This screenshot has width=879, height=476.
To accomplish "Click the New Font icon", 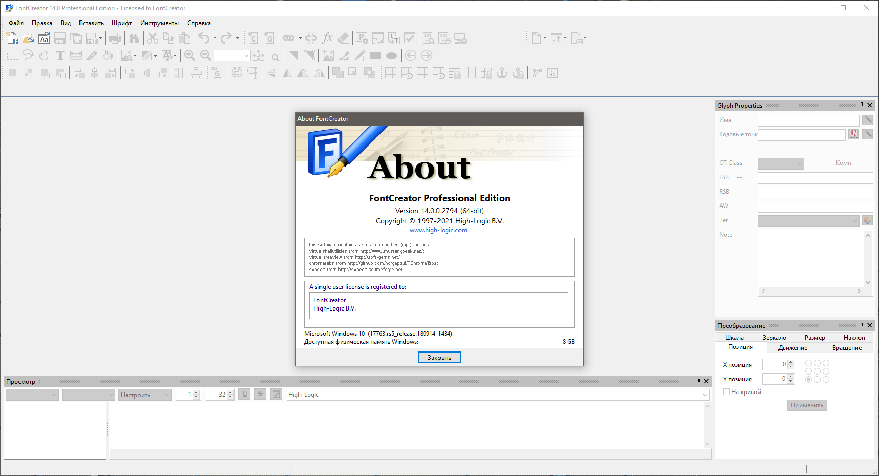I will tap(12, 38).
